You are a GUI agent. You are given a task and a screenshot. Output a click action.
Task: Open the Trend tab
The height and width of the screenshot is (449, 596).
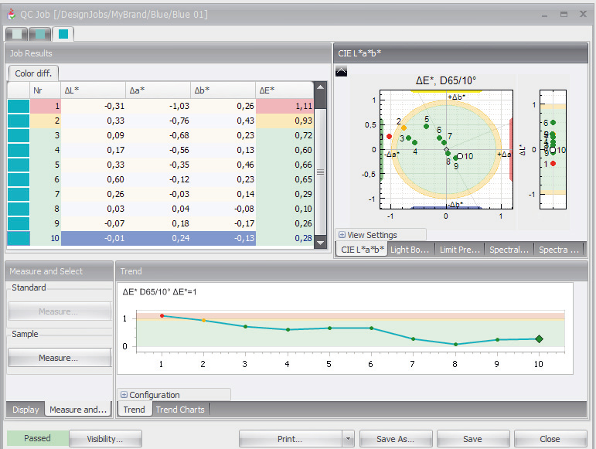pyautogui.click(x=134, y=410)
